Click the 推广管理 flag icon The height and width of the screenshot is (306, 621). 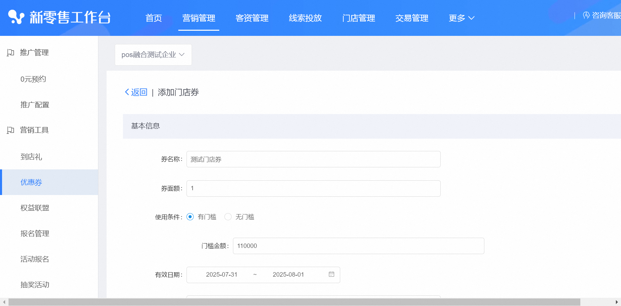pyautogui.click(x=11, y=53)
